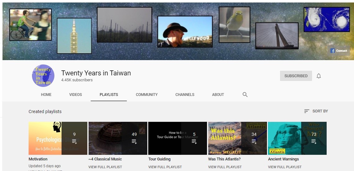Click the Facebook Contact link in banner
The width and height of the screenshot is (354, 171).
pyautogui.click(x=339, y=51)
